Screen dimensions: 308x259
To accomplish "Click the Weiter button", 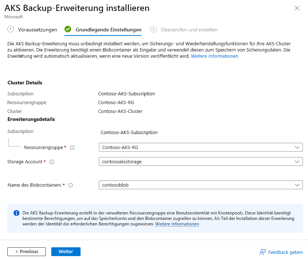I will click(66, 251).
